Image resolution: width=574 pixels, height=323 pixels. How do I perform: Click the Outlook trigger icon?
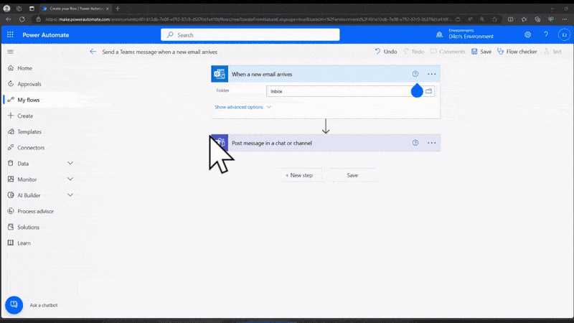(220, 74)
